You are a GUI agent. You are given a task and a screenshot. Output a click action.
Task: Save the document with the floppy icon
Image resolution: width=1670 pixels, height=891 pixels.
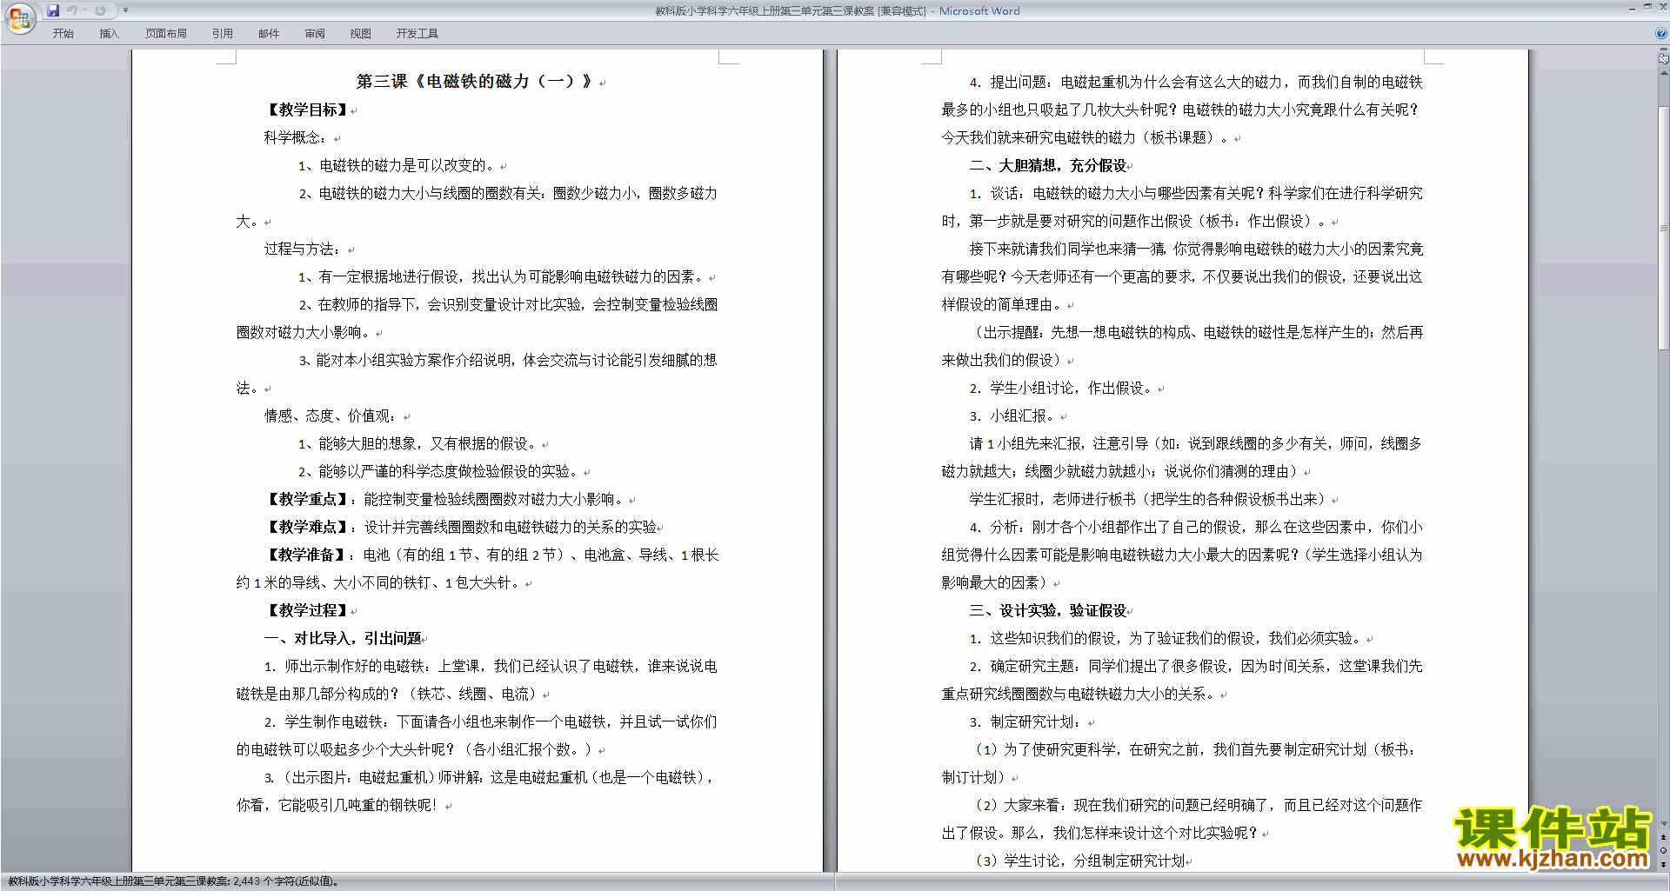53,10
